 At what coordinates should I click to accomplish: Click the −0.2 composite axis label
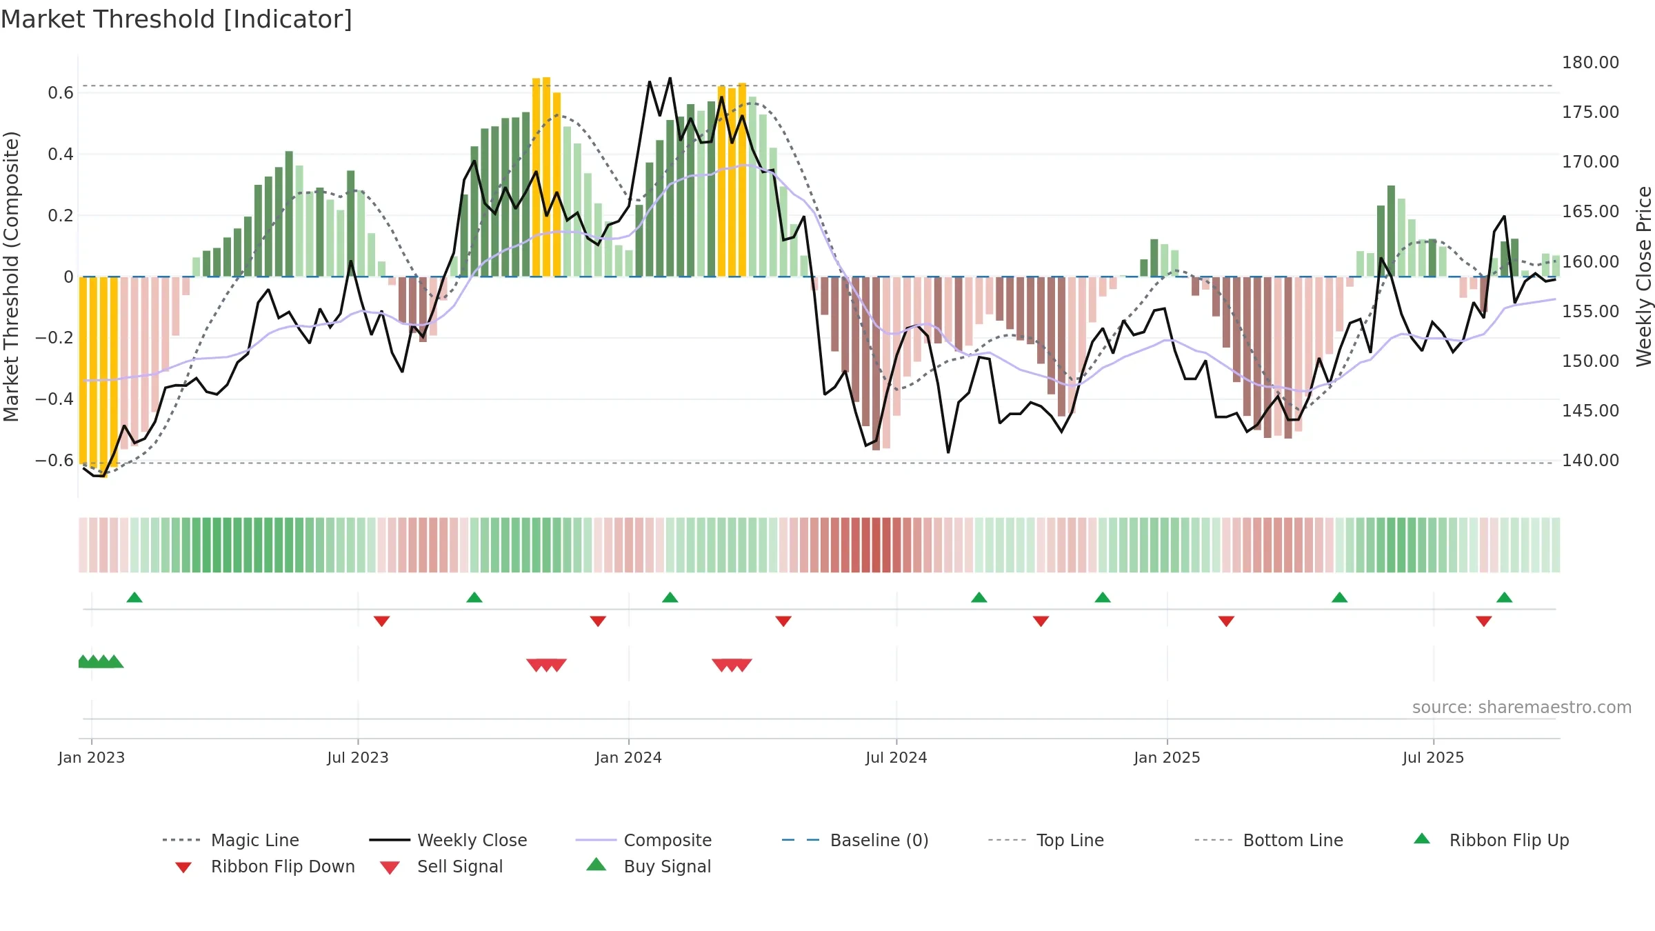pyautogui.click(x=54, y=338)
